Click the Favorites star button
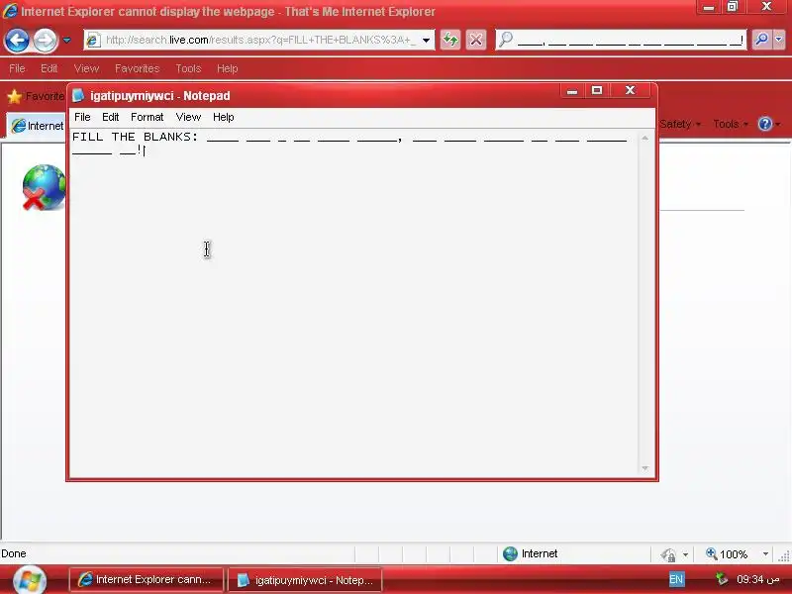 point(36,96)
